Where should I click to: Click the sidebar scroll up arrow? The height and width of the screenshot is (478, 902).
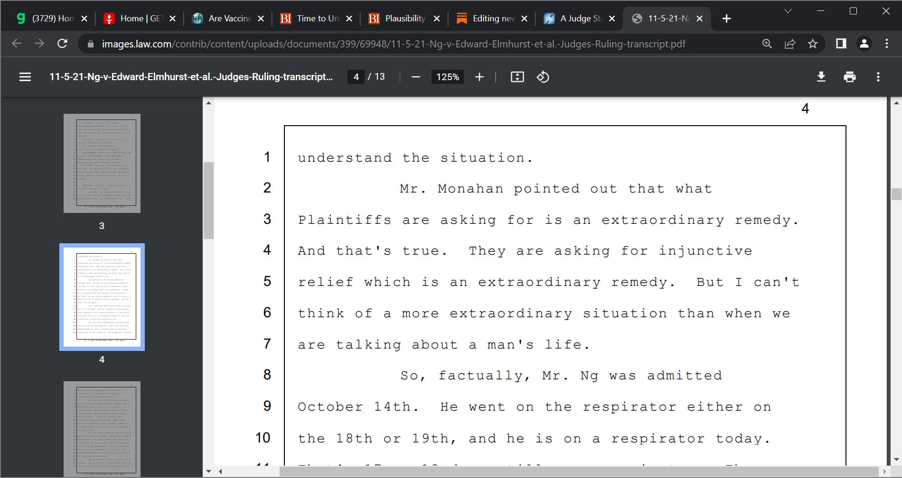pyautogui.click(x=208, y=102)
